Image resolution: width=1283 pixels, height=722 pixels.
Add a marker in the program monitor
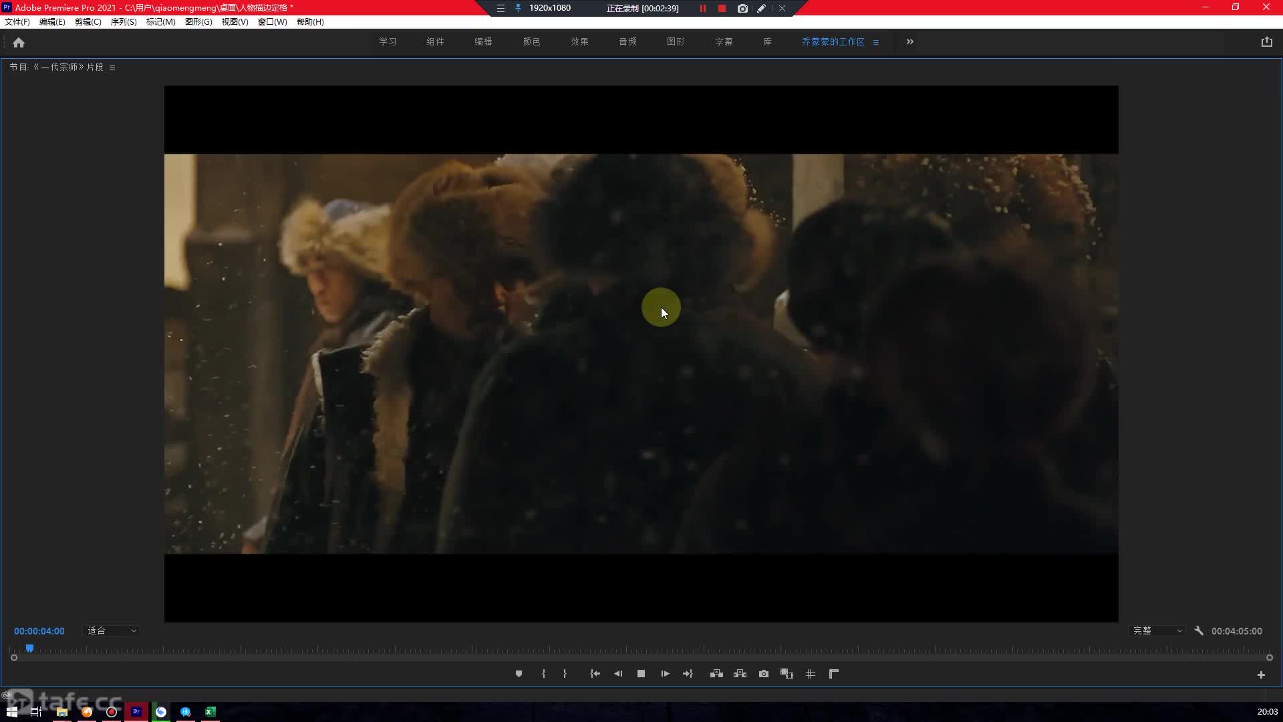pyautogui.click(x=519, y=674)
